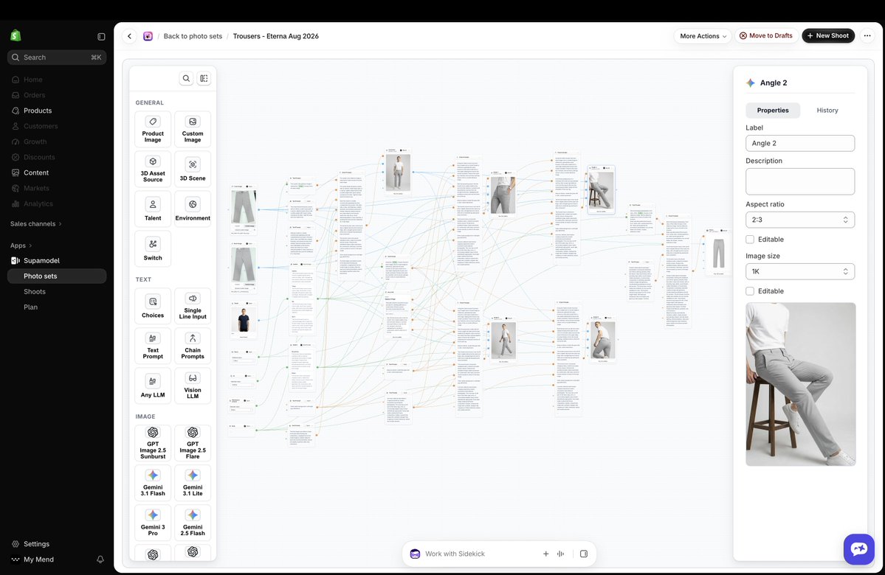Focus the Search field
Screen dimensions: 885x575
56,57
